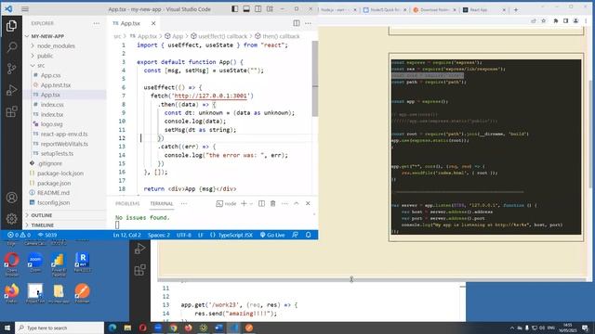
Task: Open the browser profile avatar icon
Action: click(575, 20)
